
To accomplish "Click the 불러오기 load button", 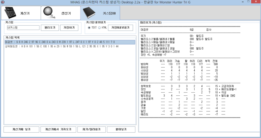I will [50, 28].
